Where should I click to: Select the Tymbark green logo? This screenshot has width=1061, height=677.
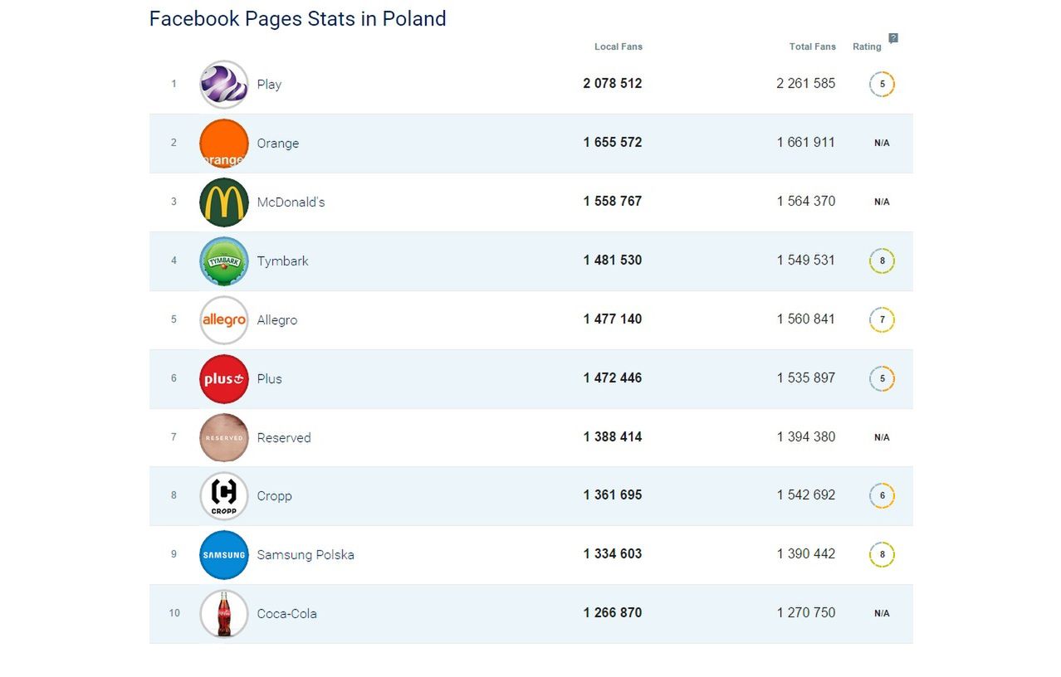(x=224, y=261)
